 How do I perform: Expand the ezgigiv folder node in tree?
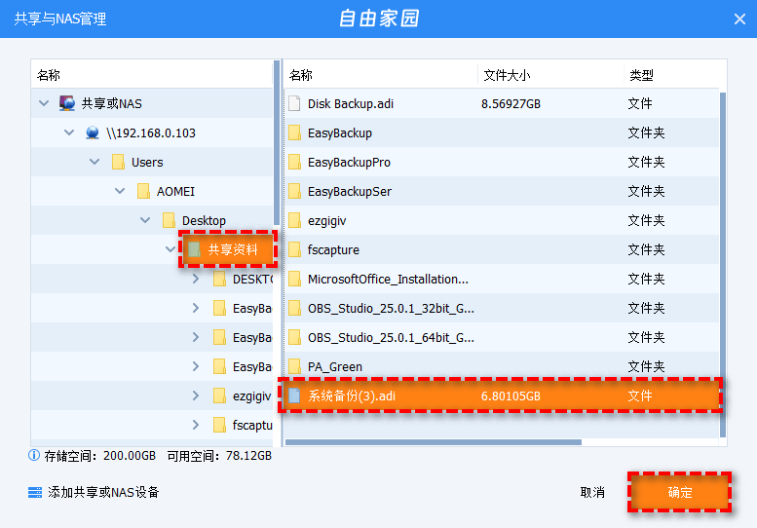pos(196,396)
